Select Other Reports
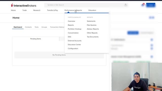 tap(92, 33)
